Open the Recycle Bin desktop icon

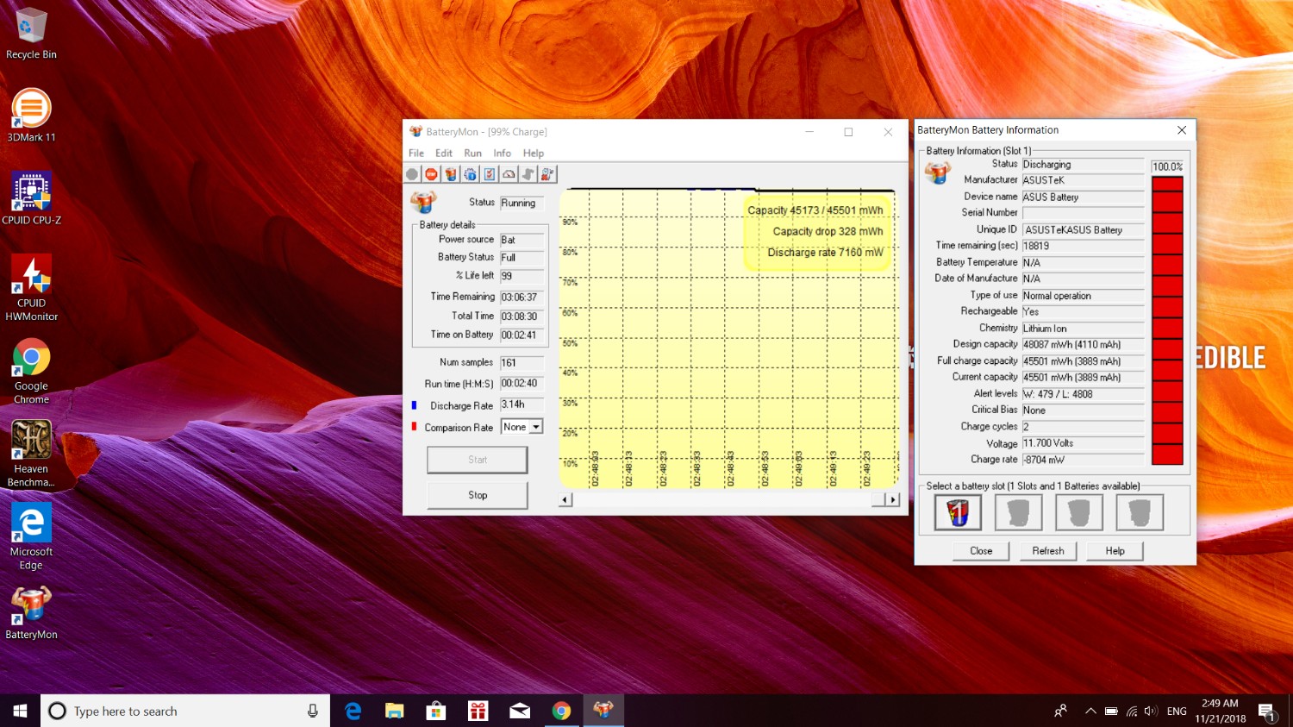31,34
